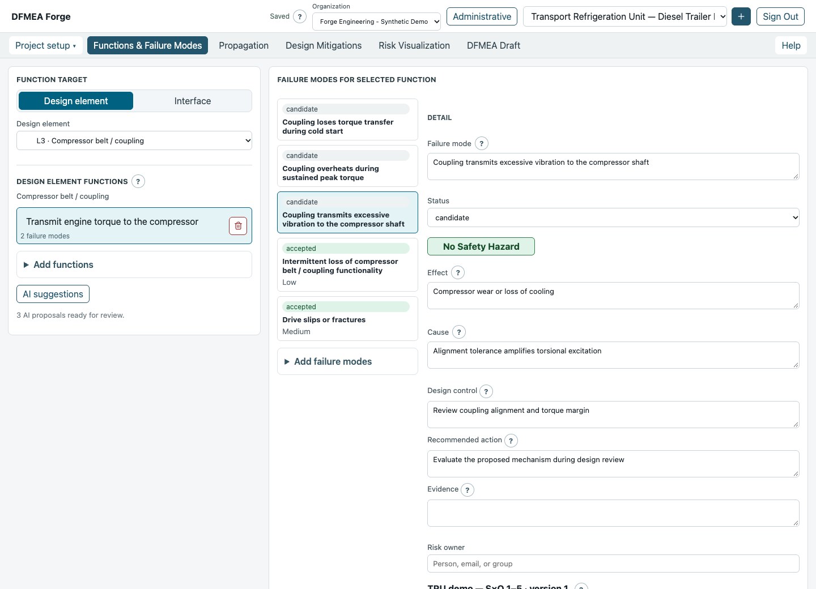Viewport: 816px width, 589px height.
Task: Open help icon next to Saved
Action: click(x=300, y=16)
